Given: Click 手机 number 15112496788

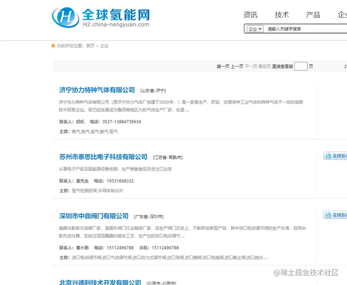Looking at the screenshot, I should tap(165, 248).
